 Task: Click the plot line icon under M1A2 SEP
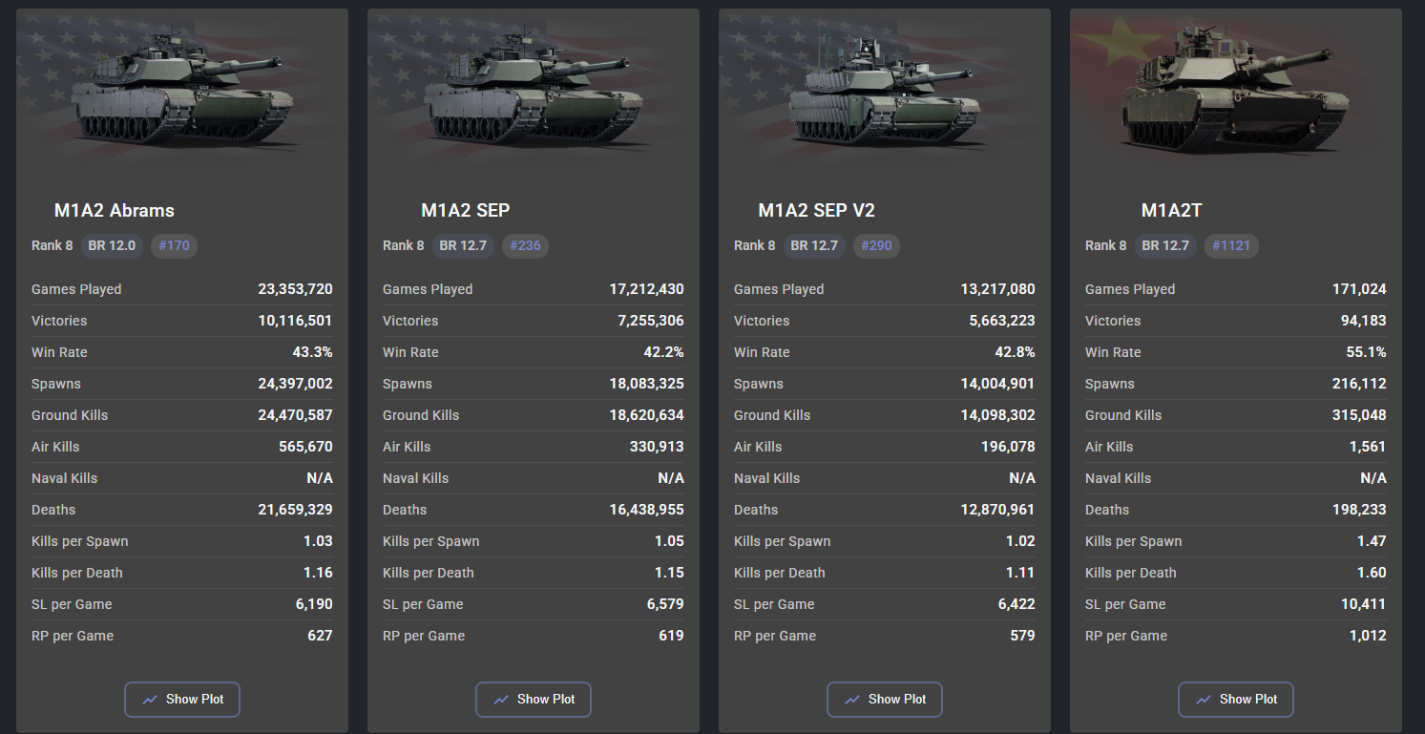pos(501,700)
